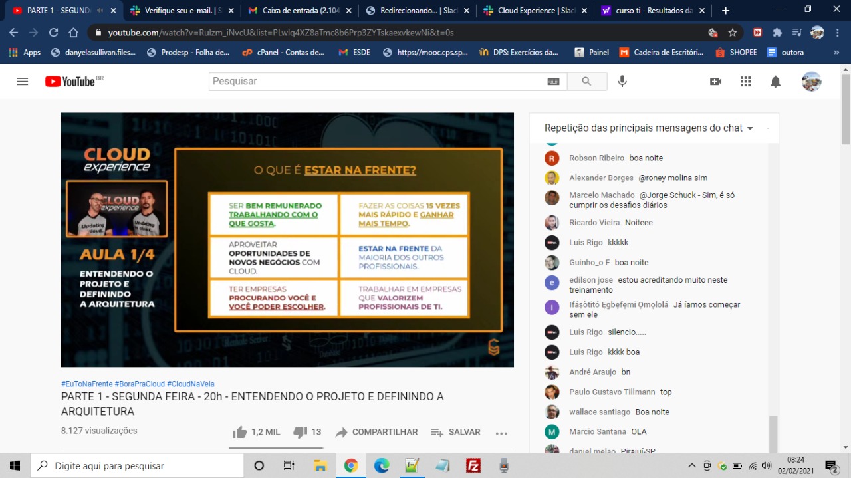Dislike the video with thumbs down
The image size is (851, 478).
pos(301,432)
